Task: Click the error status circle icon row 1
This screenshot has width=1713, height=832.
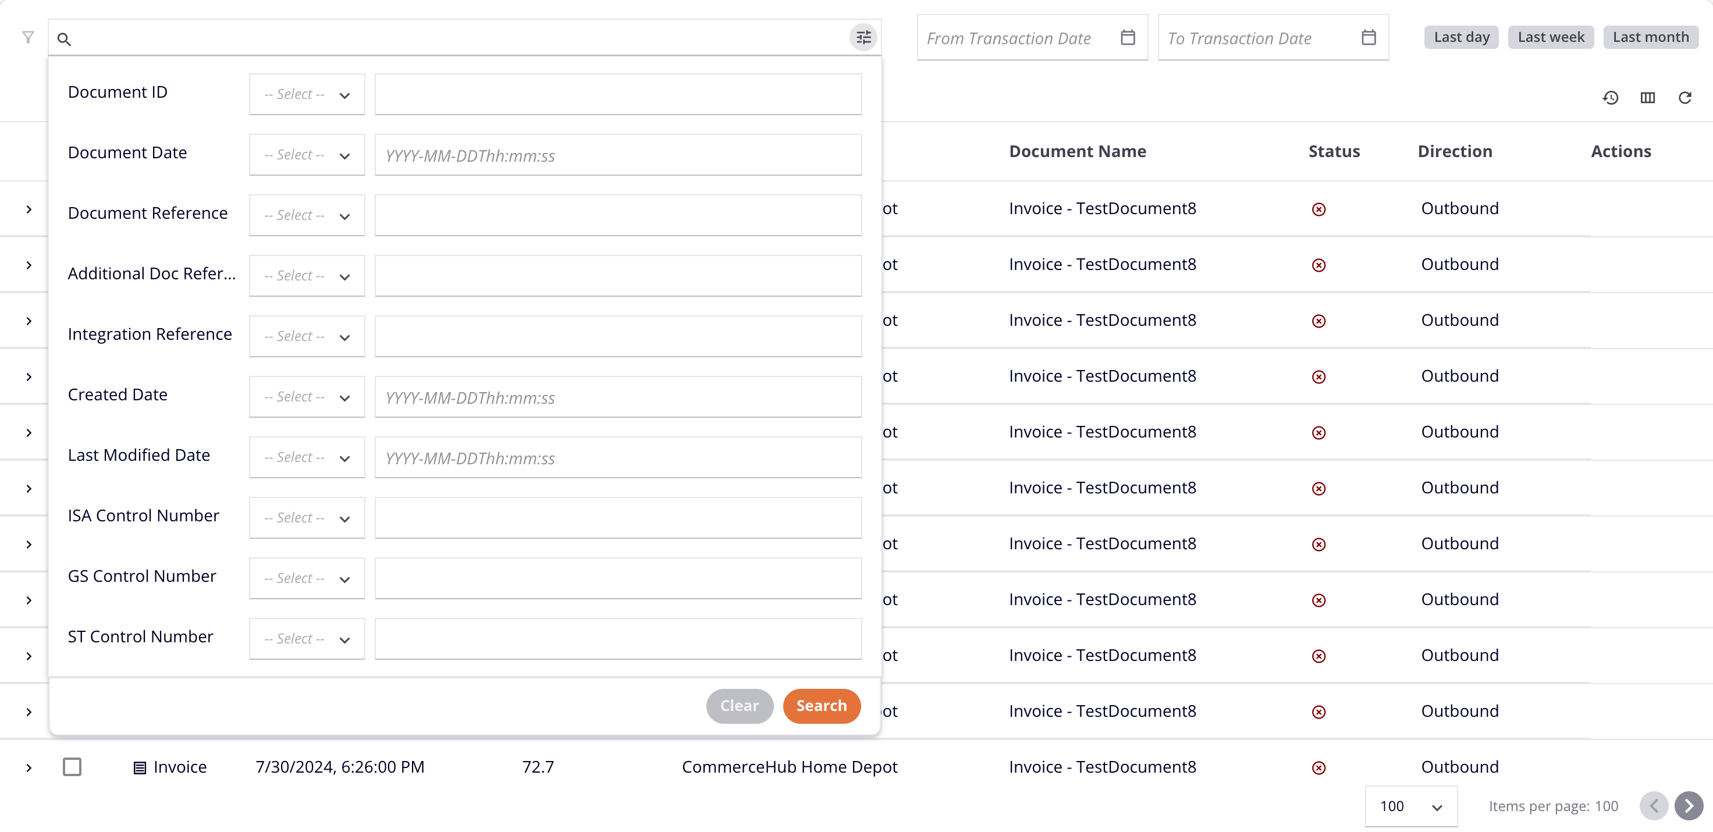Action: [1318, 208]
